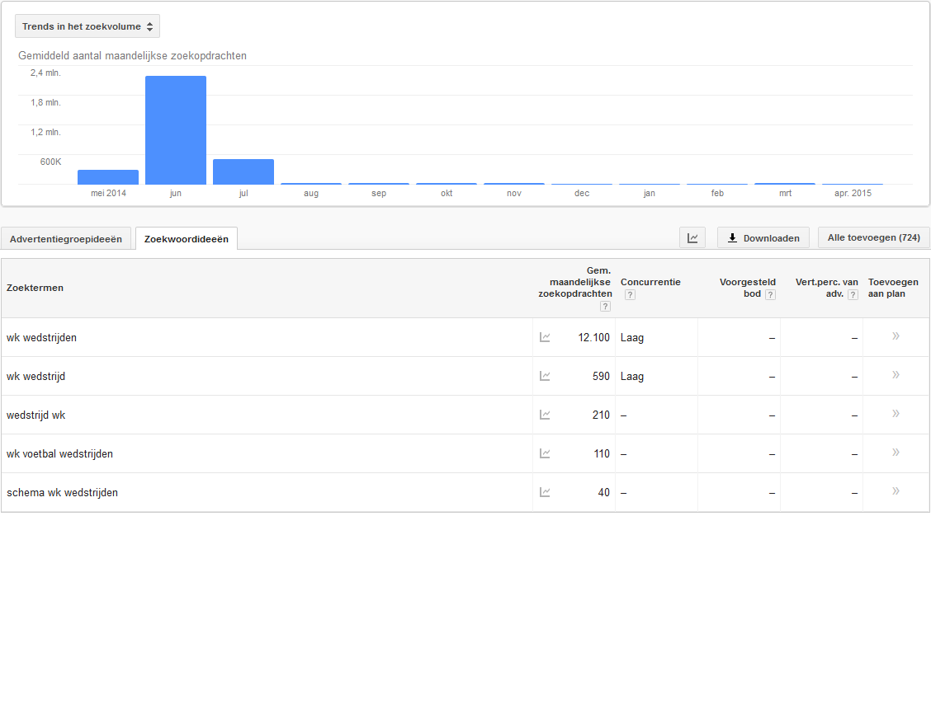Click the 40 search volume value
This screenshot has width=931, height=718.
604,492
